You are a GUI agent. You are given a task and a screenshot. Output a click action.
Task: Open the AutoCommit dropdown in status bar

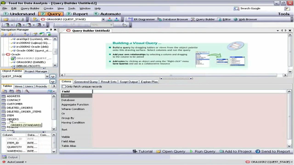point(26,162)
